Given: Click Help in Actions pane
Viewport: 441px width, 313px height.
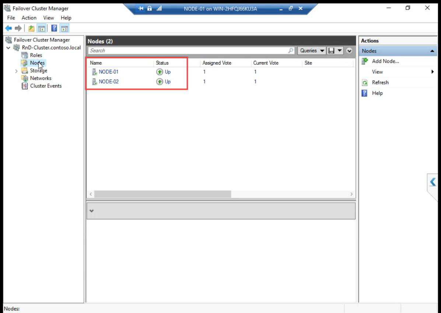Looking at the screenshot, I should [377, 93].
